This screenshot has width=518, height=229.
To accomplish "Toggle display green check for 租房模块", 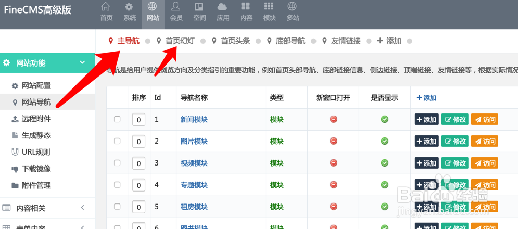I will pos(385,206).
